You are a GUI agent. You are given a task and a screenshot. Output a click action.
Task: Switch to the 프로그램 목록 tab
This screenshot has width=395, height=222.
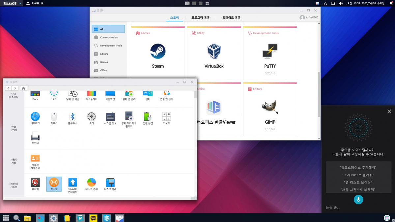tap(200, 18)
